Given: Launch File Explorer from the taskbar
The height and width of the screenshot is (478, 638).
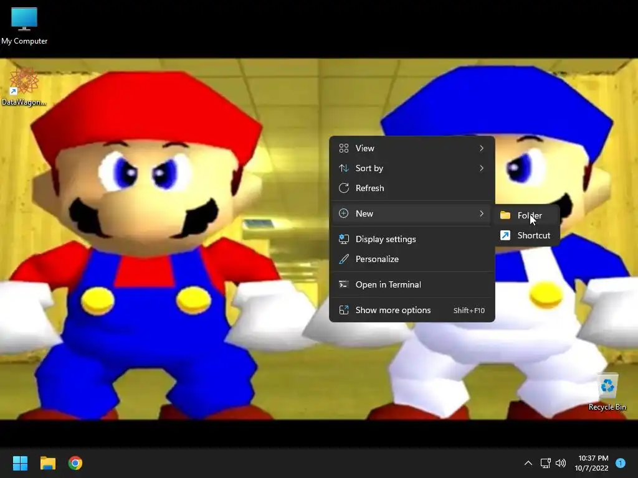Looking at the screenshot, I should (47, 463).
